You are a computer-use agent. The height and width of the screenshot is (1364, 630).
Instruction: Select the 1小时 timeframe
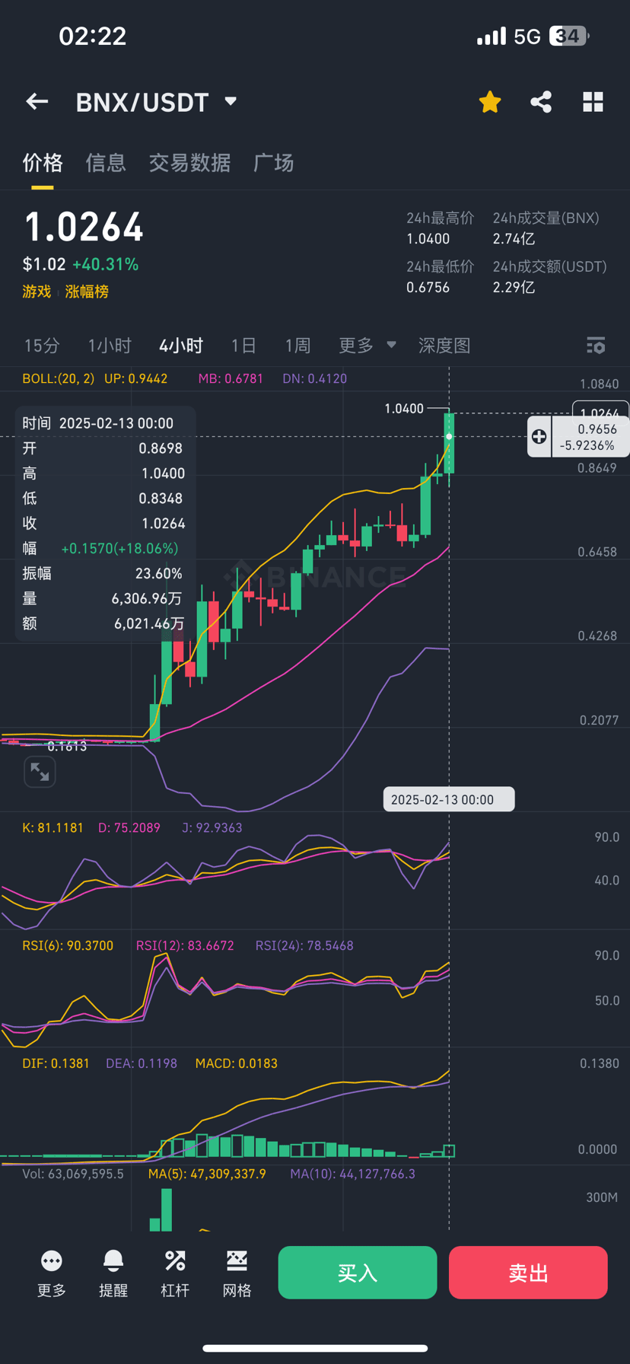click(110, 346)
